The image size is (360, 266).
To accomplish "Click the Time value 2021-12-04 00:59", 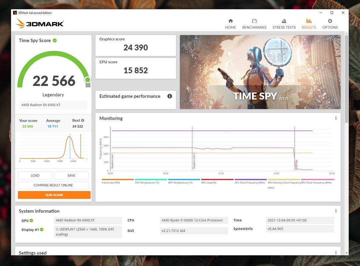I will point(300,220).
